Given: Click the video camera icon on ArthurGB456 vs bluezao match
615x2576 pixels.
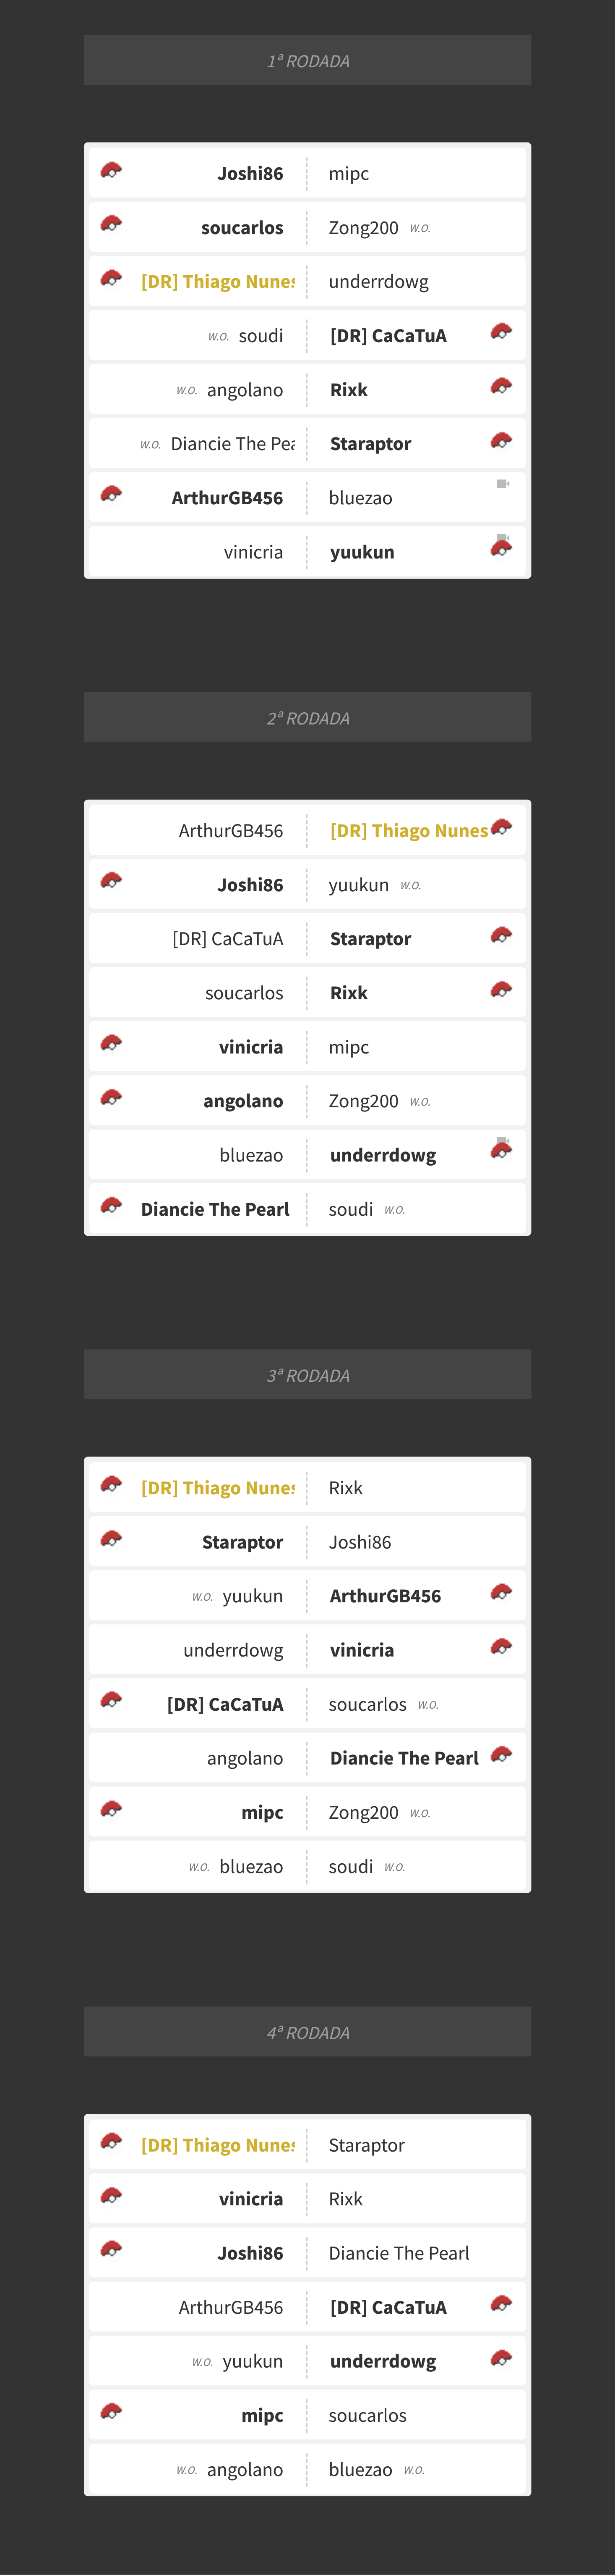Looking at the screenshot, I should point(502,484).
